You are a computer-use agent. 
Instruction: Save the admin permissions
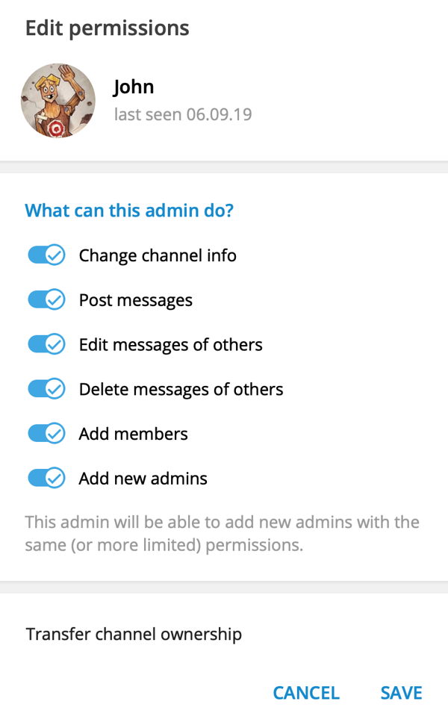click(401, 693)
